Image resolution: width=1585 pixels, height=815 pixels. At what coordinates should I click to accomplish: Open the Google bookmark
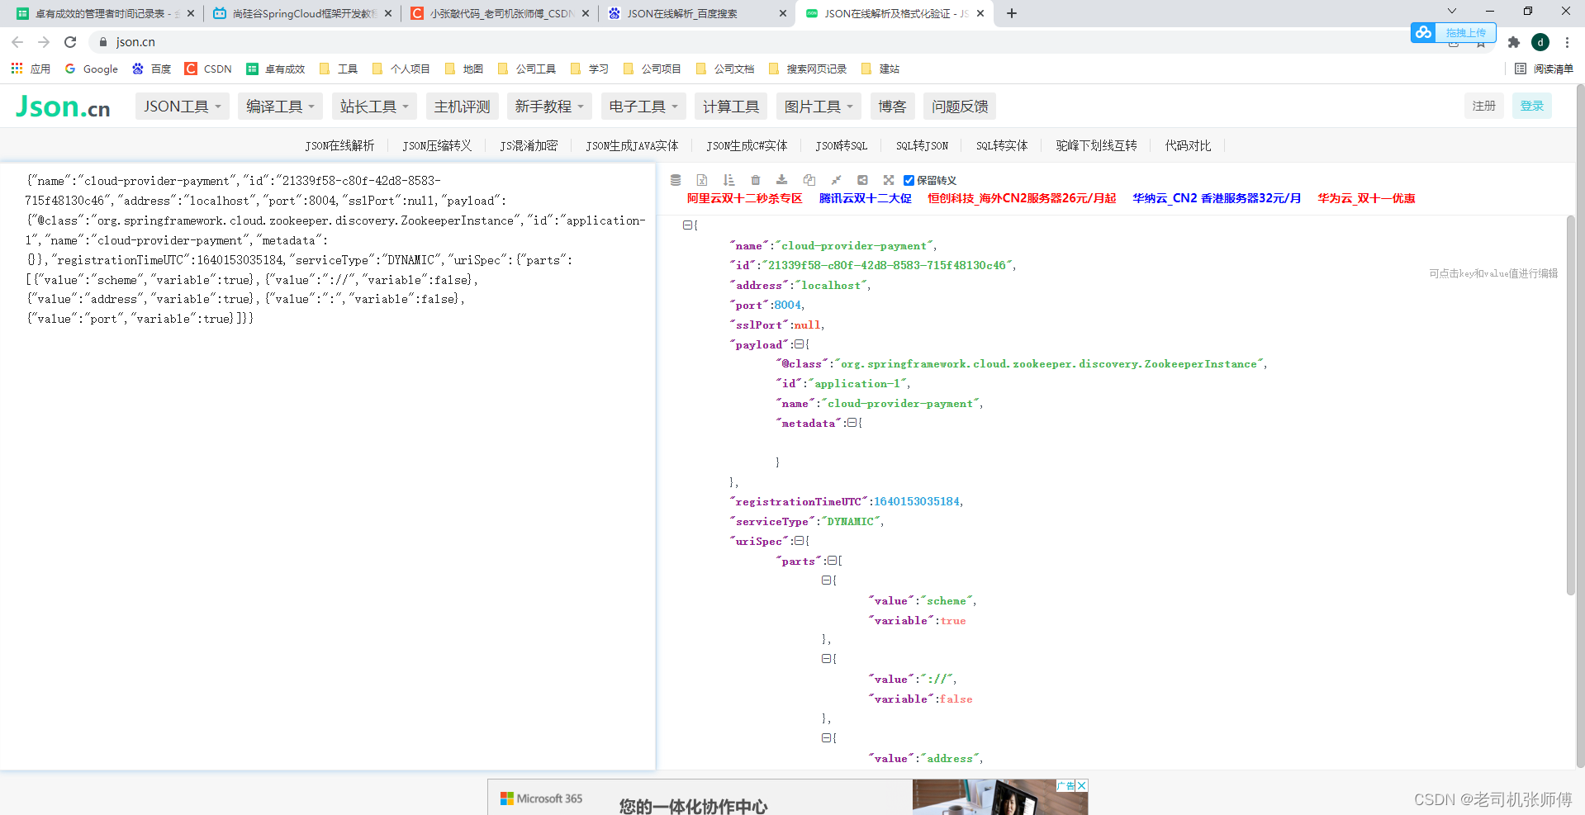[x=92, y=69]
